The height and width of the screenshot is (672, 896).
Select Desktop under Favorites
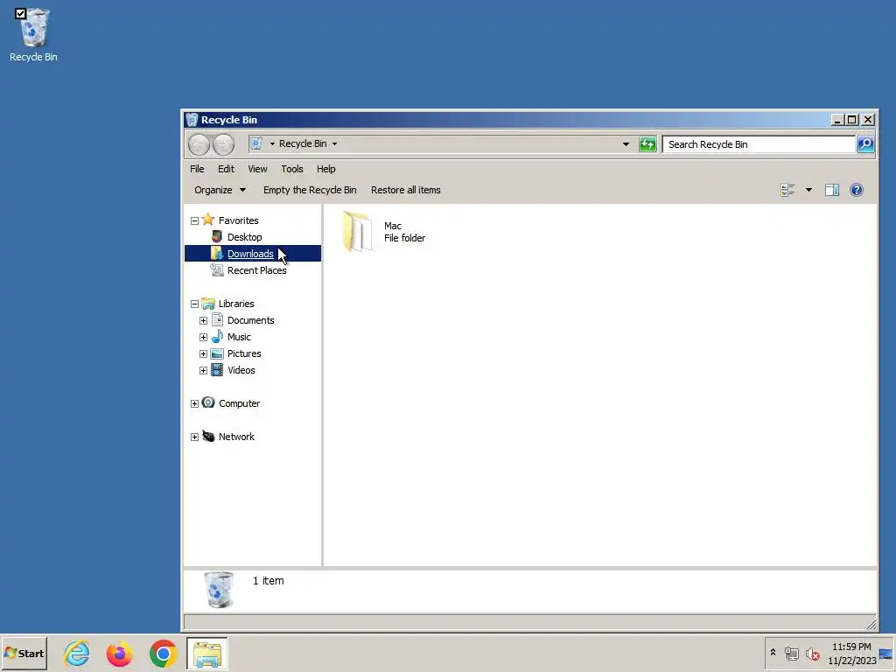(x=245, y=237)
